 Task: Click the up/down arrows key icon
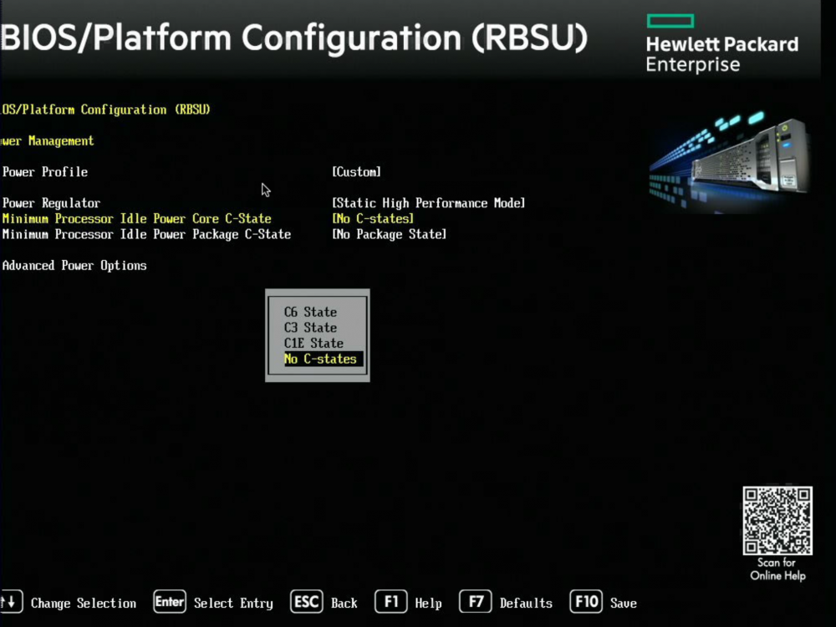pos(11,602)
